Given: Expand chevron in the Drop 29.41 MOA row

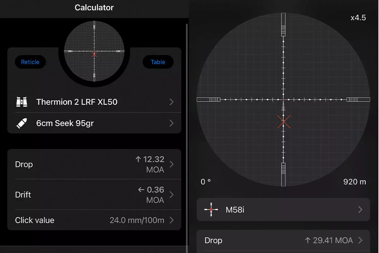Looking at the screenshot, I should tap(360, 240).
